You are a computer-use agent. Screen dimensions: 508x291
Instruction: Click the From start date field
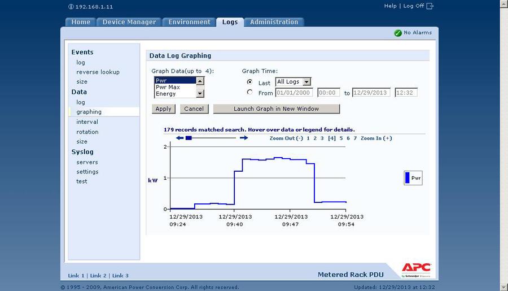click(294, 93)
